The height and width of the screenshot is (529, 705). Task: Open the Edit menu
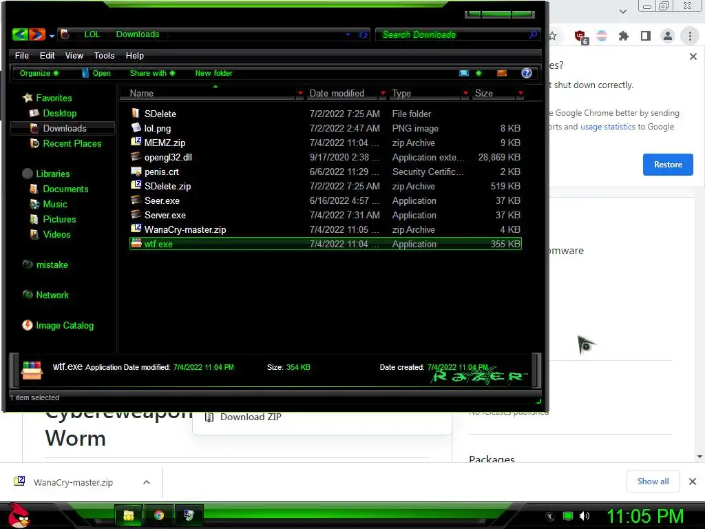coord(47,55)
